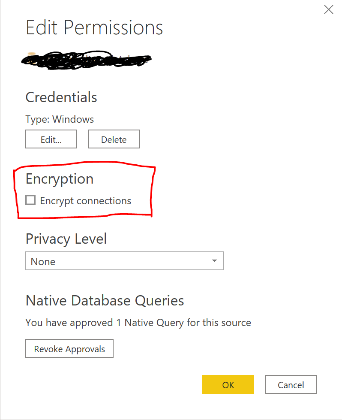Click the approved 1 Native Query message
Viewport: 342px width, 420px height.
pos(138,323)
